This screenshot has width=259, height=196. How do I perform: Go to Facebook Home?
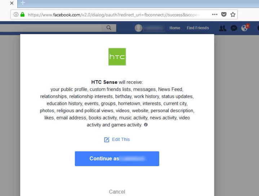click(x=175, y=28)
